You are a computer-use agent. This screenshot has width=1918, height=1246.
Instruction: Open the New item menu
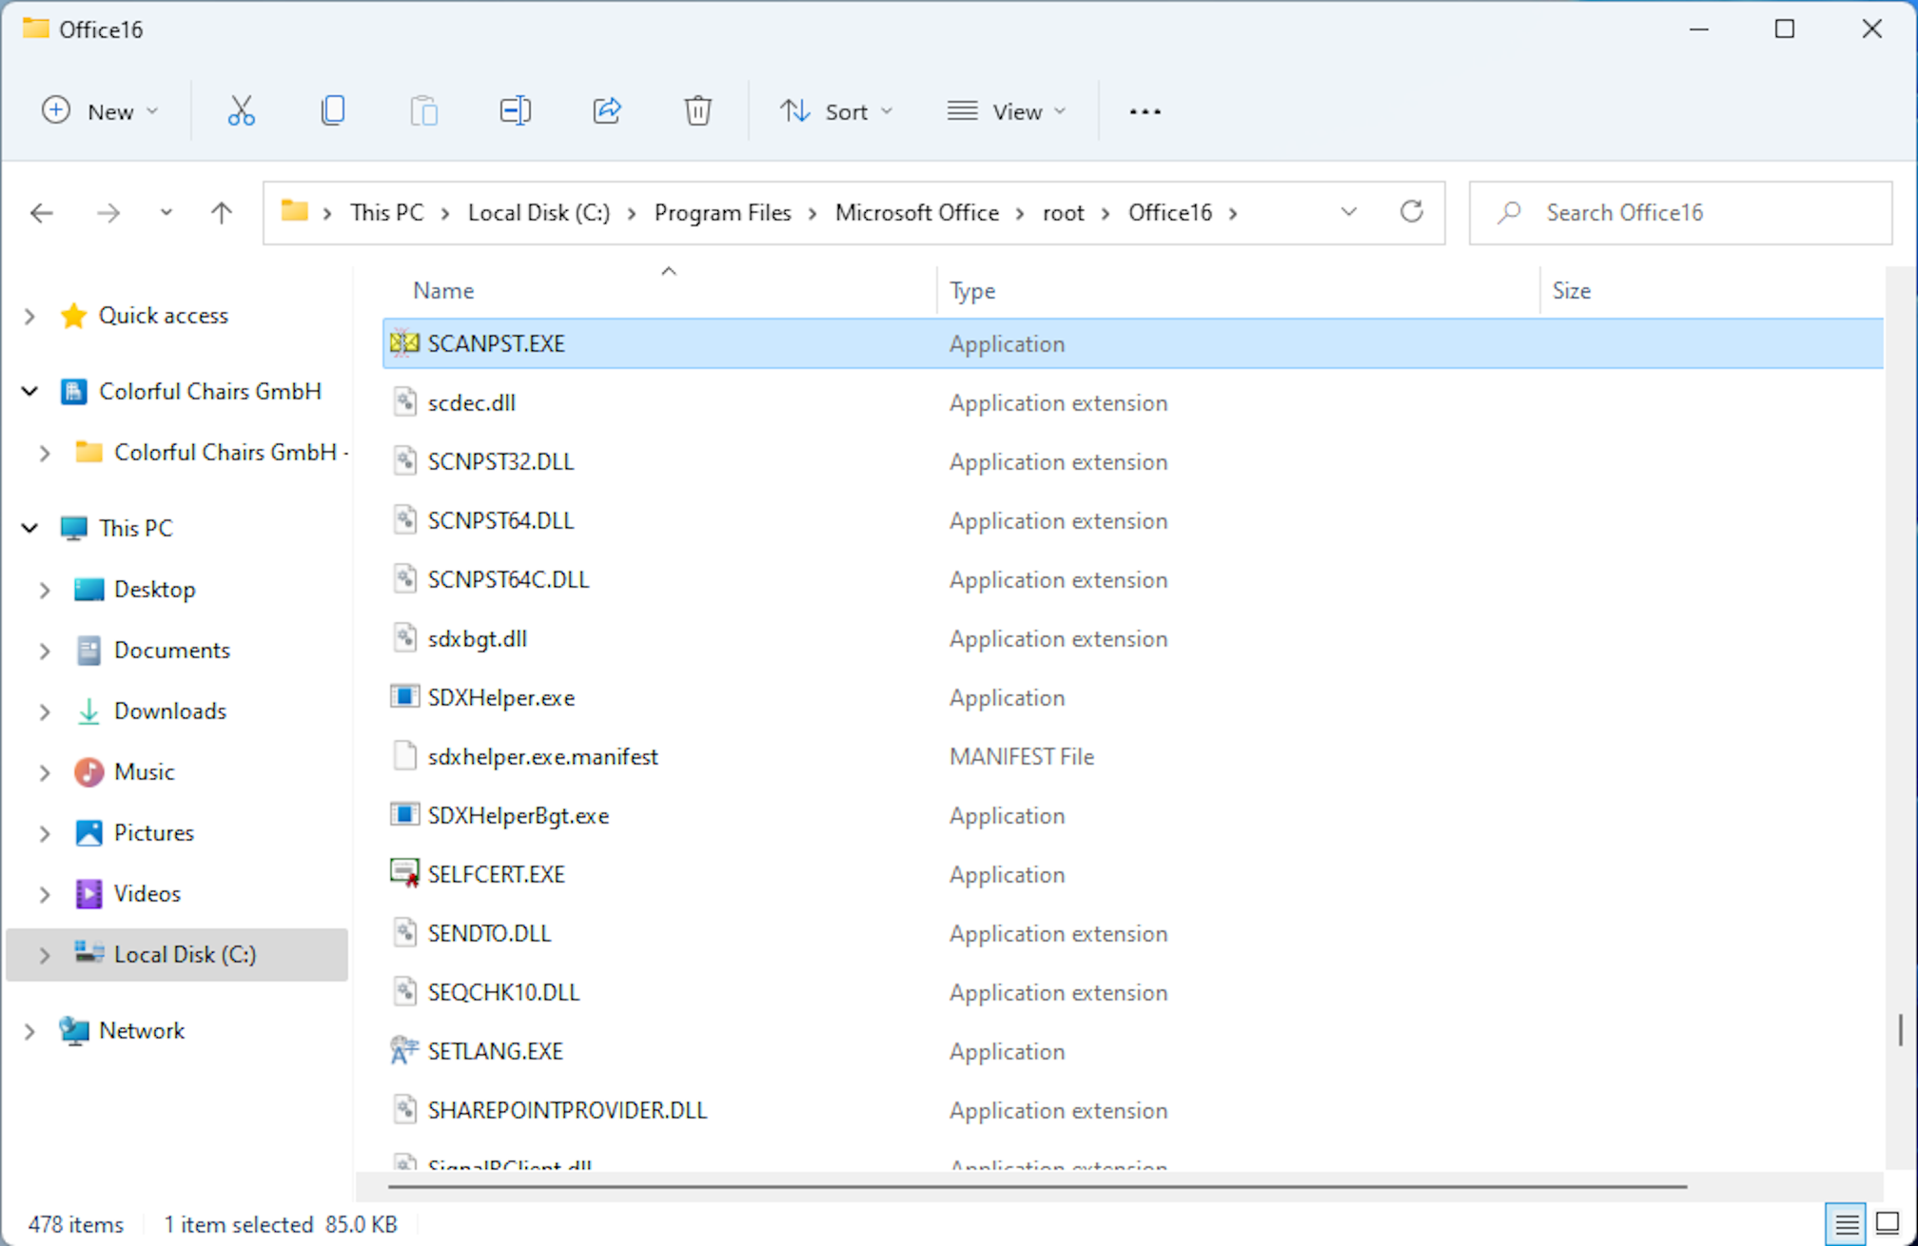[x=99, y=111]
